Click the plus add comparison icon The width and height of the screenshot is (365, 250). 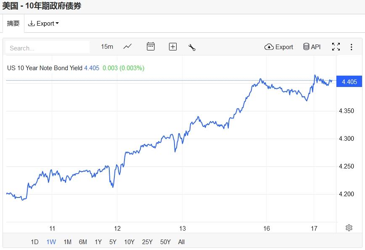pos(172,47)
